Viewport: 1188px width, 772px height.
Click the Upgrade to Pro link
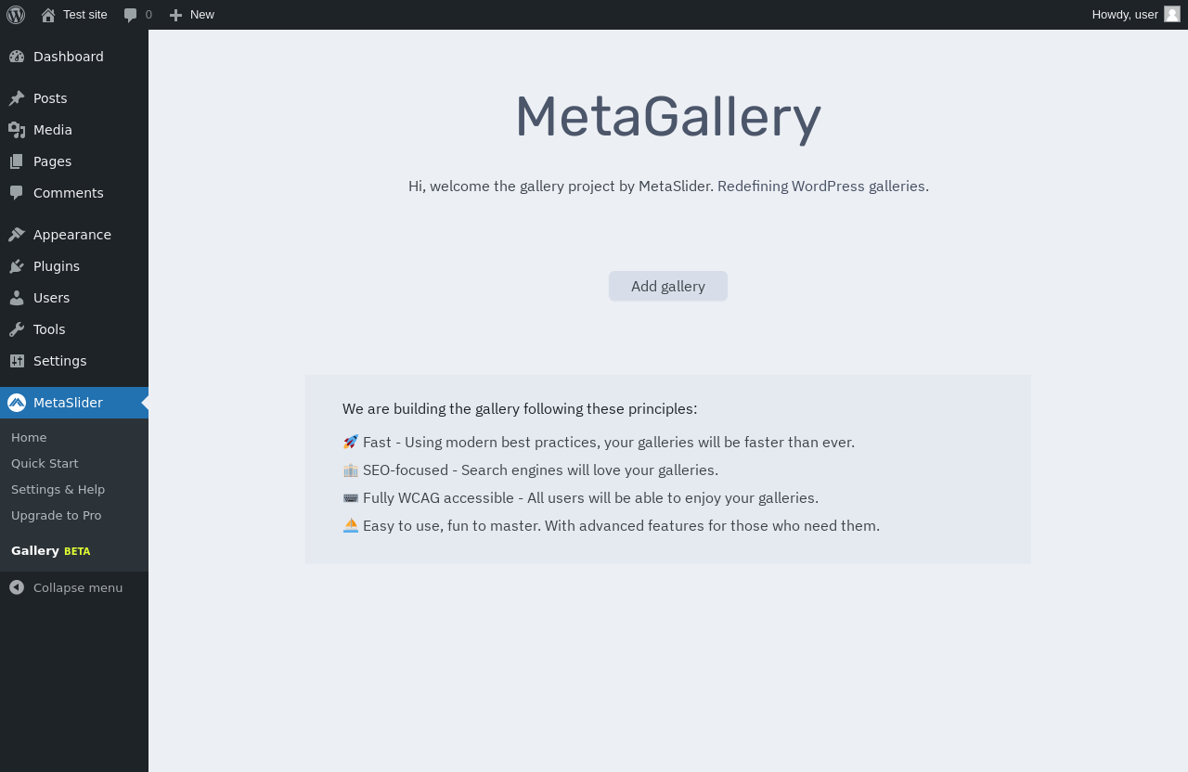57,515
